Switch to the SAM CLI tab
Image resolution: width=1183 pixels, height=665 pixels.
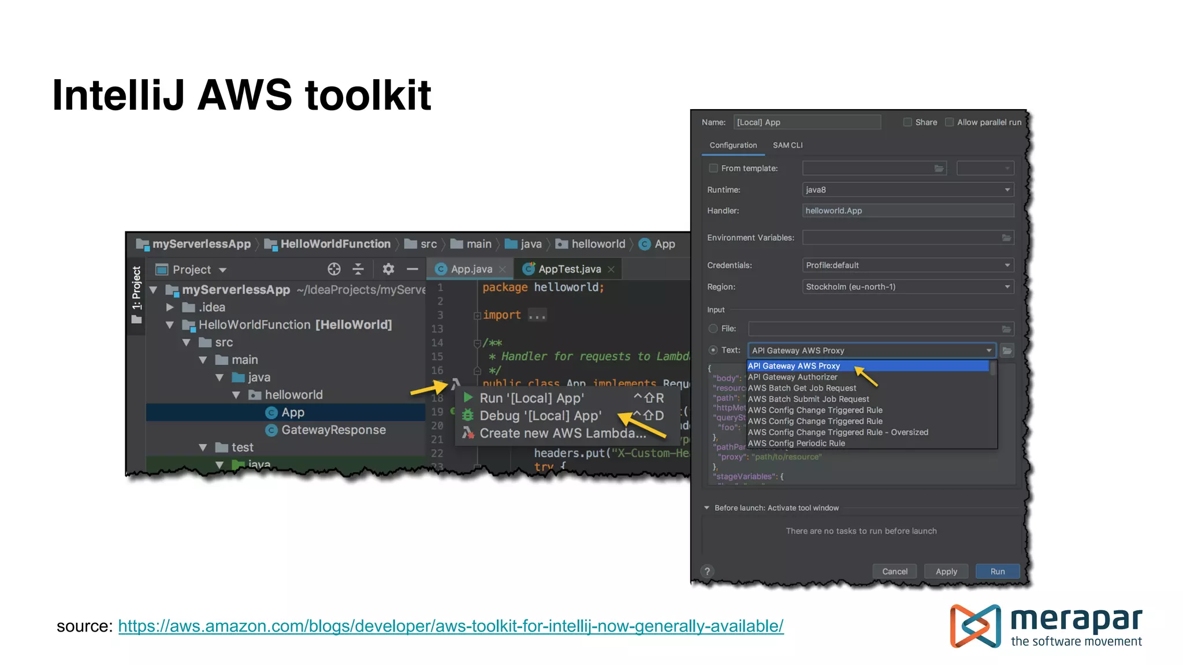(787, 145)
